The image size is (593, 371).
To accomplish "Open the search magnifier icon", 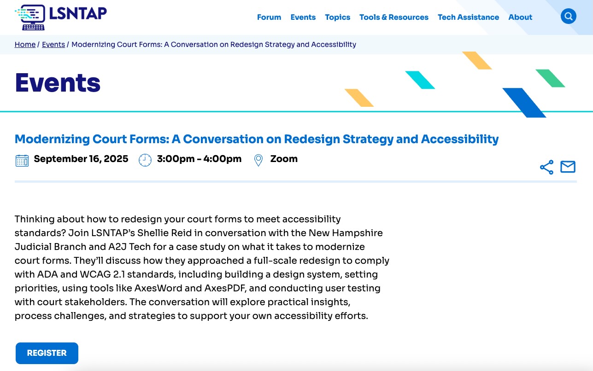I will coord(568,17).
